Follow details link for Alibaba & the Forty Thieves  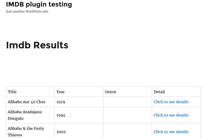(171, 132)
